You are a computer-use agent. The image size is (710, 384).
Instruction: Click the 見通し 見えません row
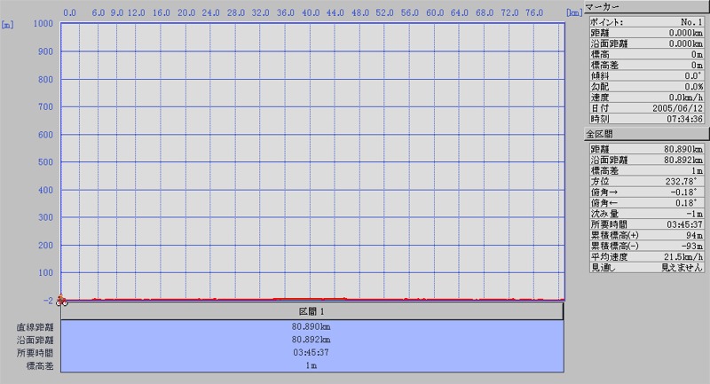click(x=645, y=268)
